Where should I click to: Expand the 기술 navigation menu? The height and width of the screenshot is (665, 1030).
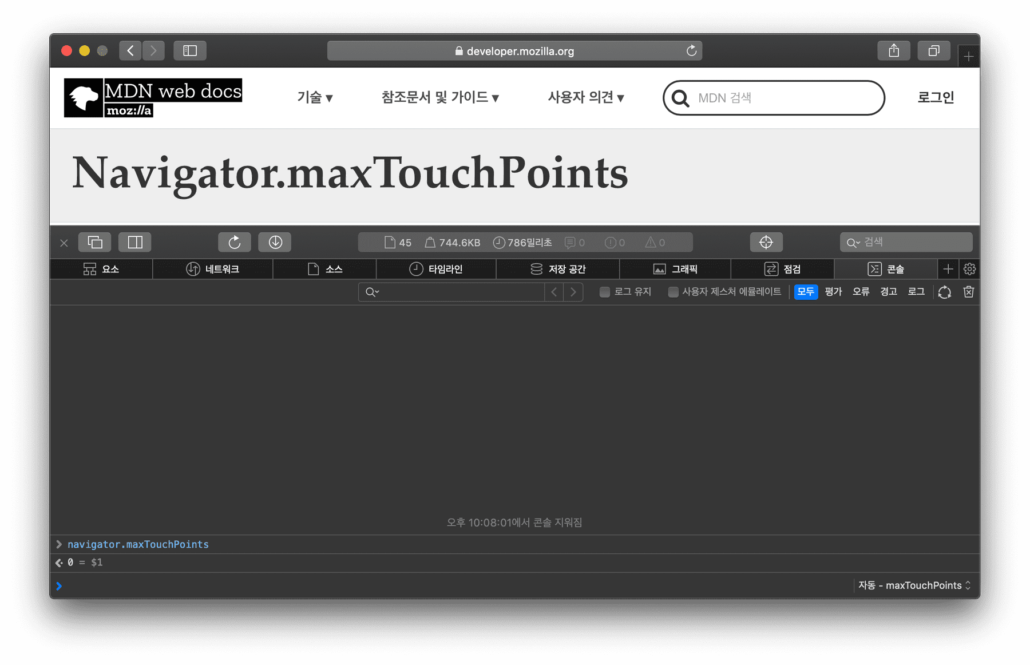click(x=315, y=98)
